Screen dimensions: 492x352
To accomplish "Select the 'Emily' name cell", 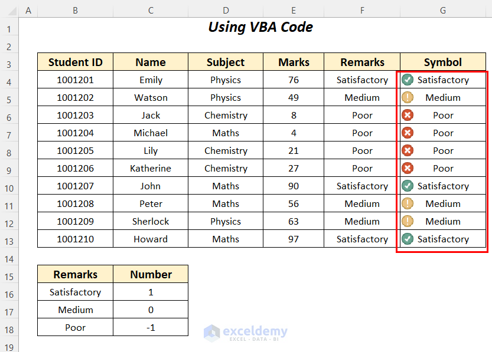I will 151,80.
